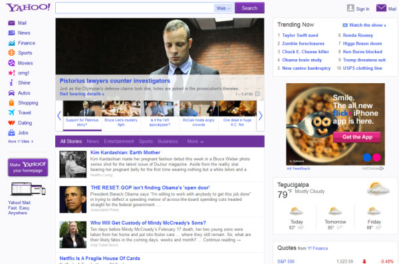Select the Sports basketball icon
The image size is (399, 264).
[11, 53]
